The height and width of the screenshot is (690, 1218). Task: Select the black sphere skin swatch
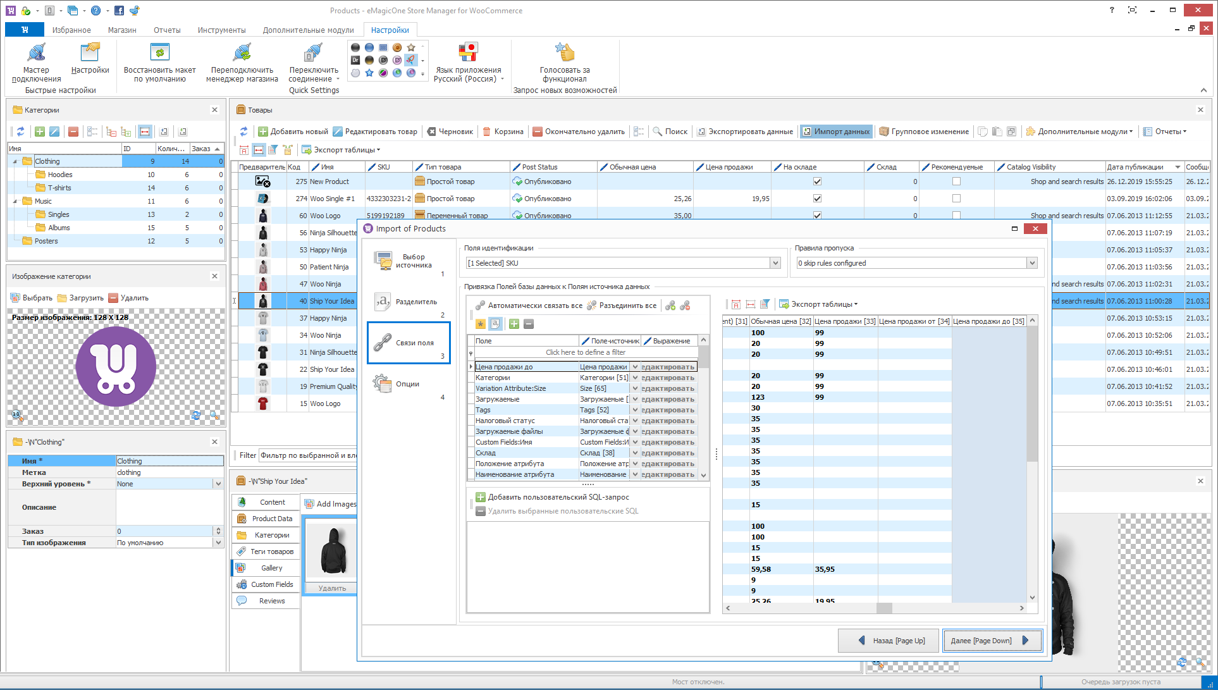(x=355, y=47)
